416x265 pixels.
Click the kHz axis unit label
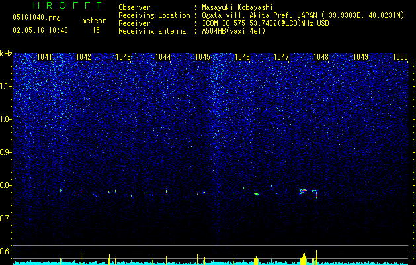click(x=6, y=54)
